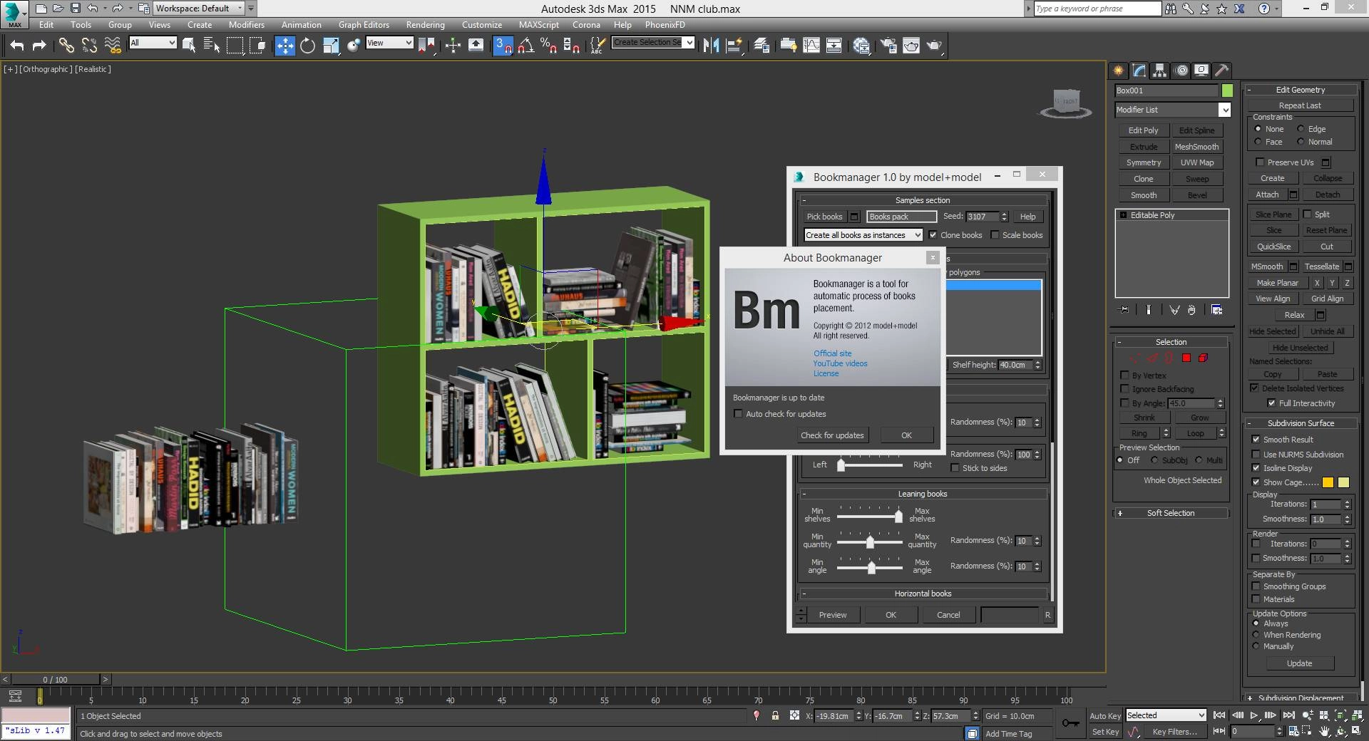Open the Rendering menu

425,24
